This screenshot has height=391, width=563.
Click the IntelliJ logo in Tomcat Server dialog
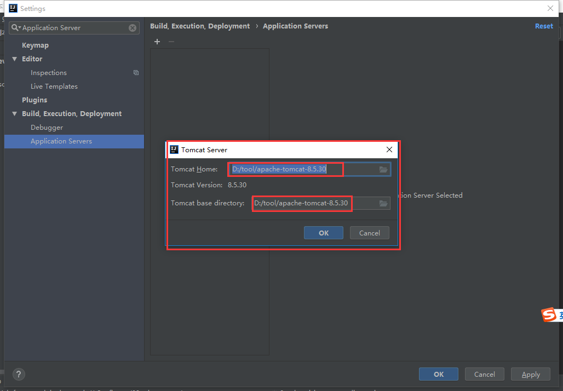(174, 150)
